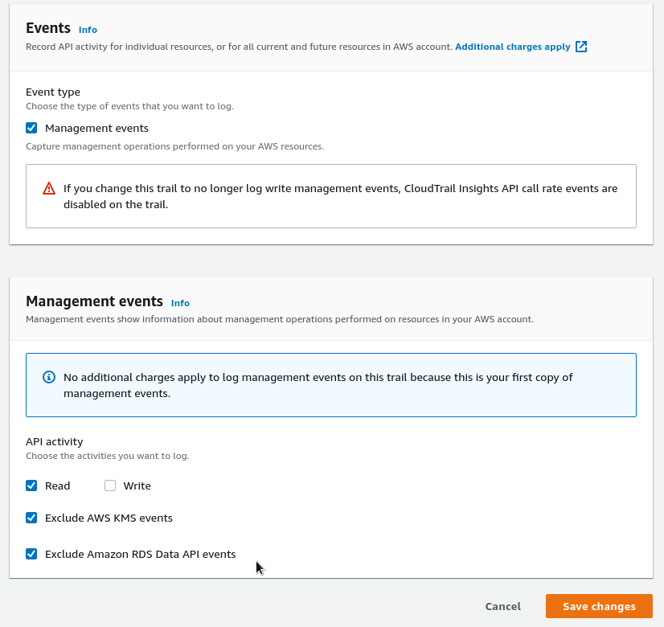Open the Info link next to Events heading

tap(87, 29)
